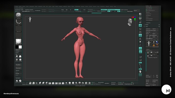Click the Export button in Tool panel
The image size is (175, 98).
[x=155, y=34]
